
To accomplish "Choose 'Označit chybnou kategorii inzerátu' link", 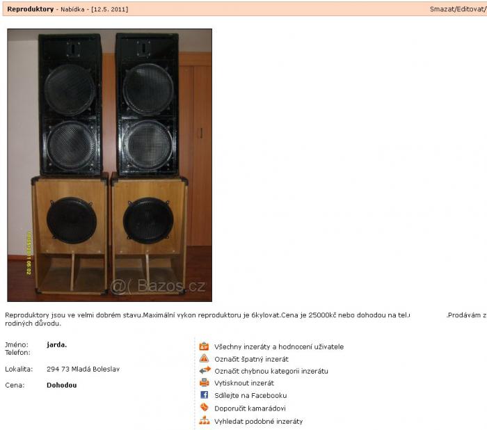I will tap(271, 371).
